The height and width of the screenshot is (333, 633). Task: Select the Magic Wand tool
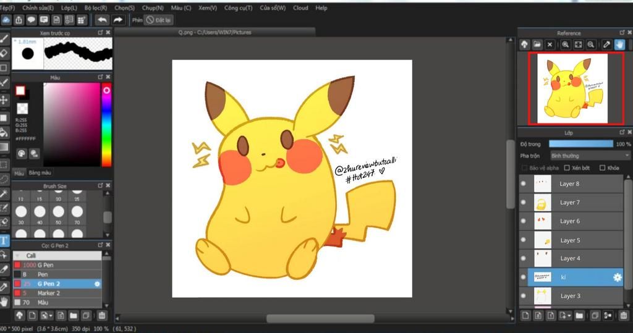pyautogui.click(x=4, y=194)
